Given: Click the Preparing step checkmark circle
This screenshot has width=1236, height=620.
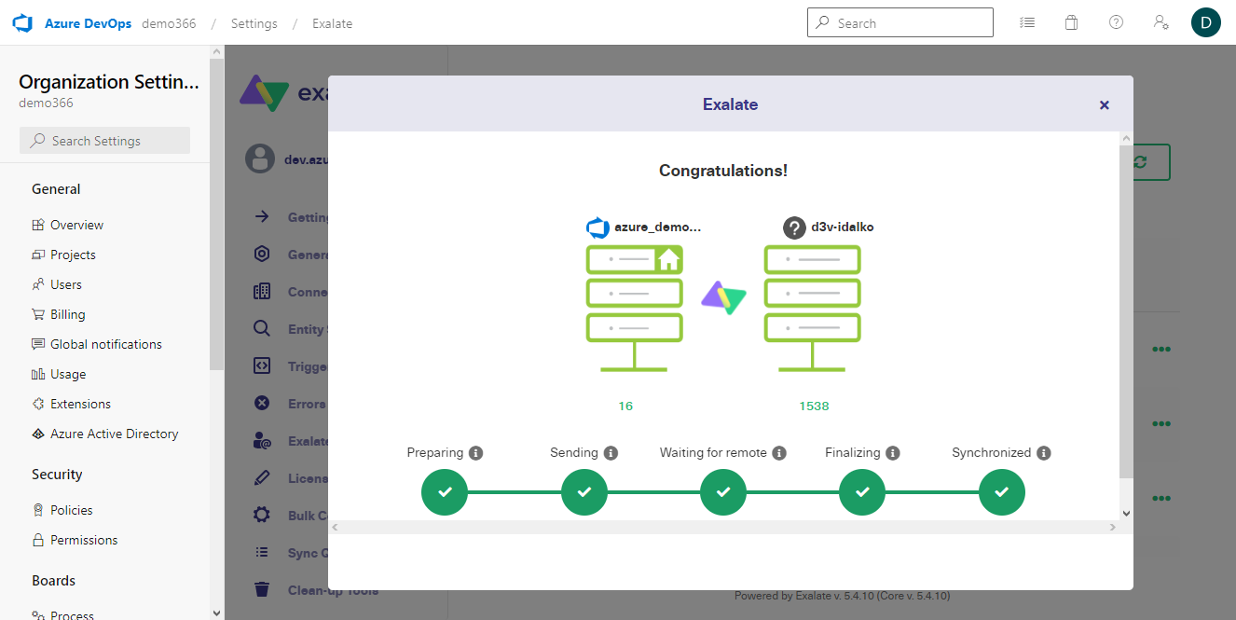Looking at the screenshot, I should tap(445, 491).
